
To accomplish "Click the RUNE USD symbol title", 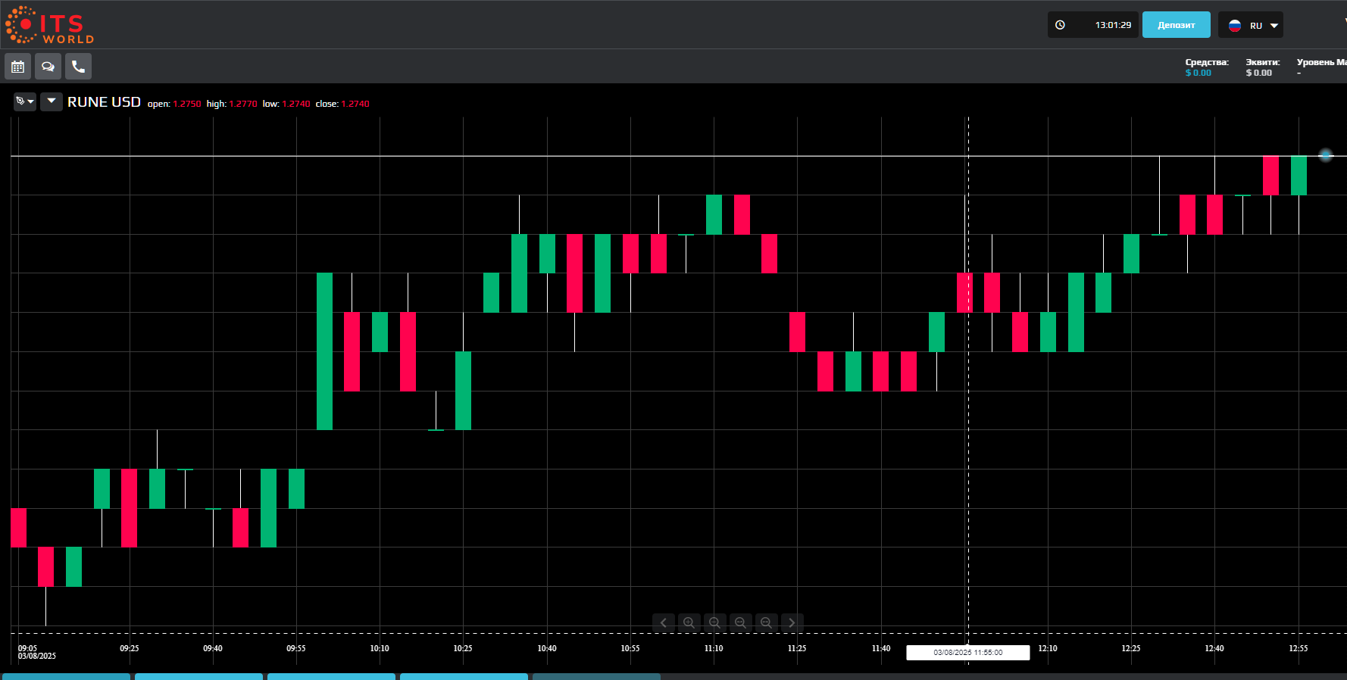I will pyautogui.click(x=104, y=102).
